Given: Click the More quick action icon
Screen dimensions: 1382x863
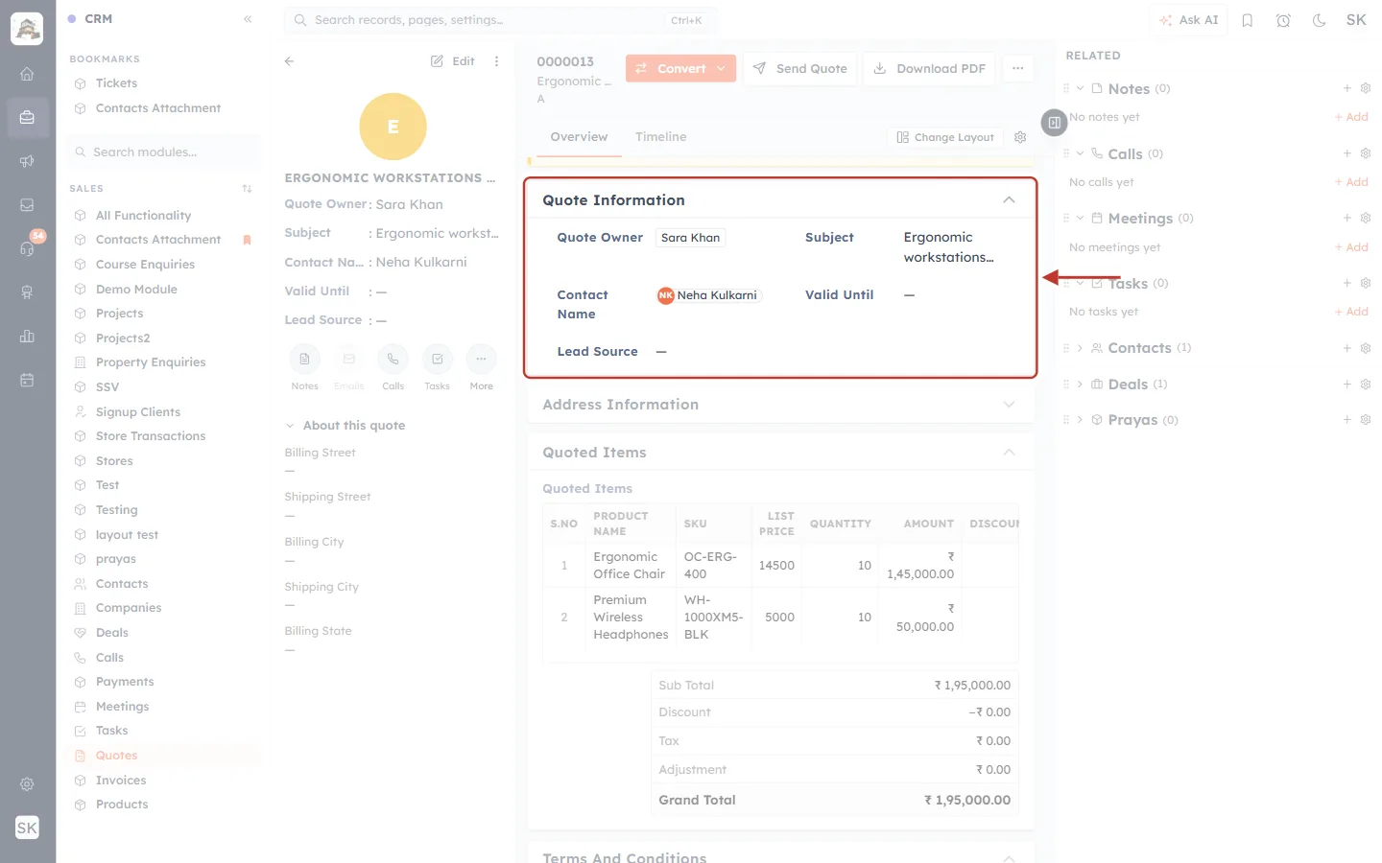Looking at the screenshot, I should [x=481, y=360].
